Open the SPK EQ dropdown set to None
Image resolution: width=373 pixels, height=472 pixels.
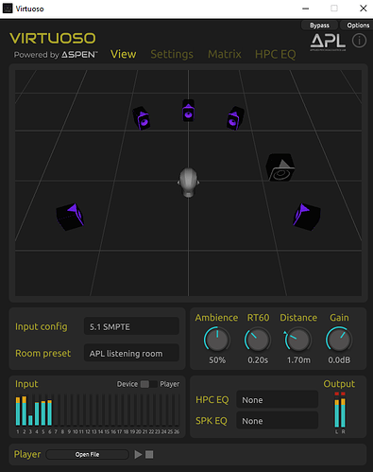tap(277, 420)
